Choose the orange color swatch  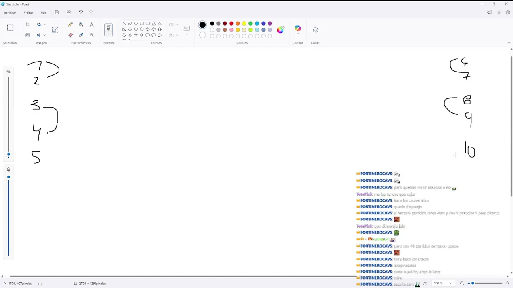tap(238, 24)
